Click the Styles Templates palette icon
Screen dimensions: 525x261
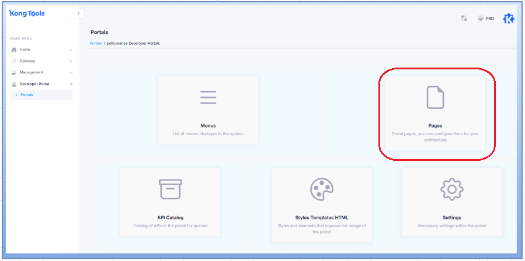(321, 189)
